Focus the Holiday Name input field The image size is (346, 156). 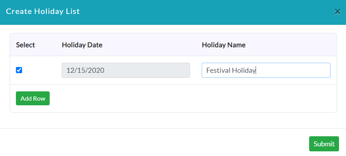pos(266,70)
